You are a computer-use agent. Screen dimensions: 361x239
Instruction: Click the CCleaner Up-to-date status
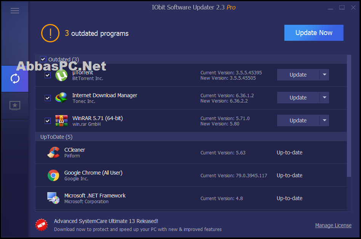click(x=289, y=152)
